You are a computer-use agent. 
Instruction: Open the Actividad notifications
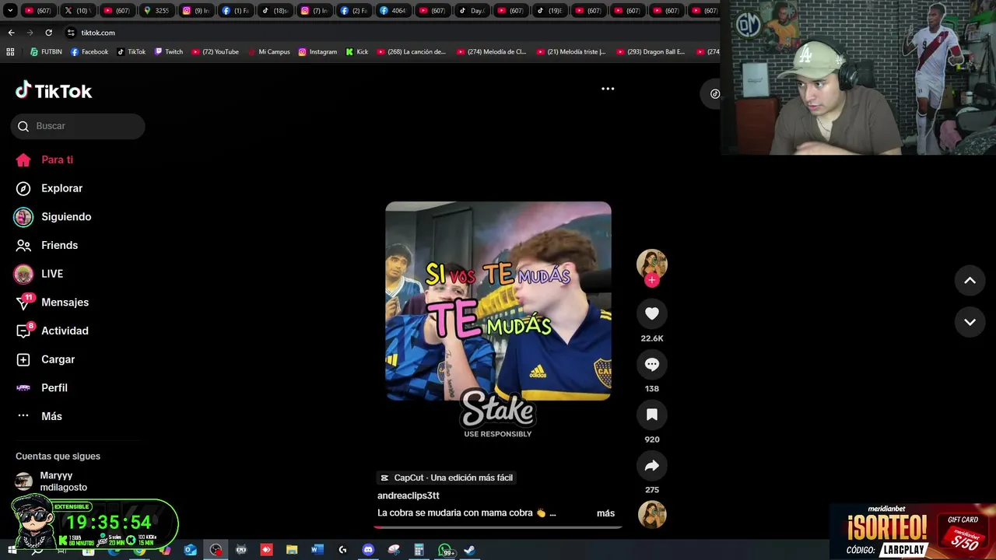(53, 331)
